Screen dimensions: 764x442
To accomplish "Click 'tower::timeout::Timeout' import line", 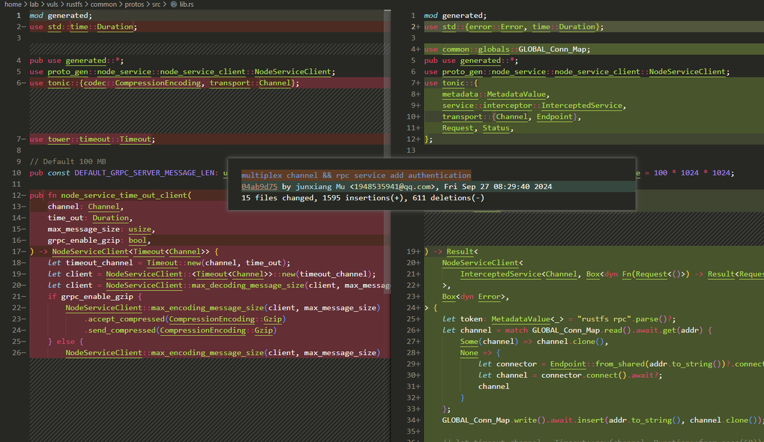I will click(x=92, y=139).
